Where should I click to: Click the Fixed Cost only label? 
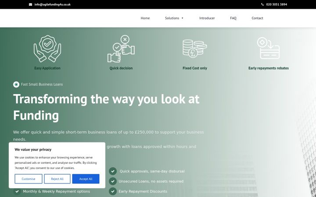[195, 68]
